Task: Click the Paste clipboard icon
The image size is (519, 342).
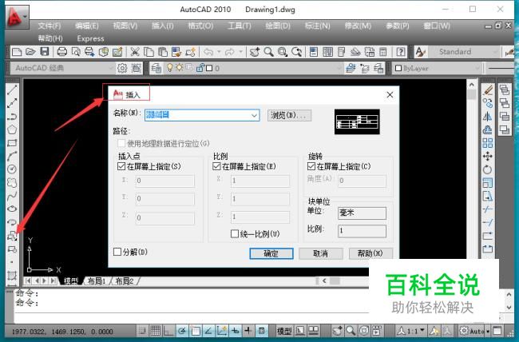Action: (162, 52)
